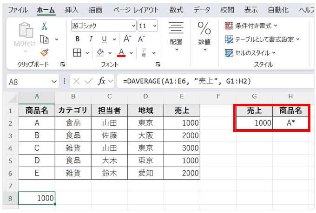The width and height of the screenshot is (316, 213).
Task: Click the grayed 貼り付け paste icon
Action: [26, 30]
